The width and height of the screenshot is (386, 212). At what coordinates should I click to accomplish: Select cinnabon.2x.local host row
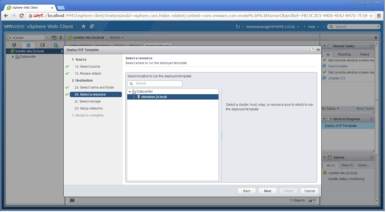point(173,97)
